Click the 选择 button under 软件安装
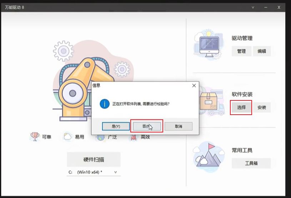The height and width of the screenshot is (198, 291). [x=241, y=107]
